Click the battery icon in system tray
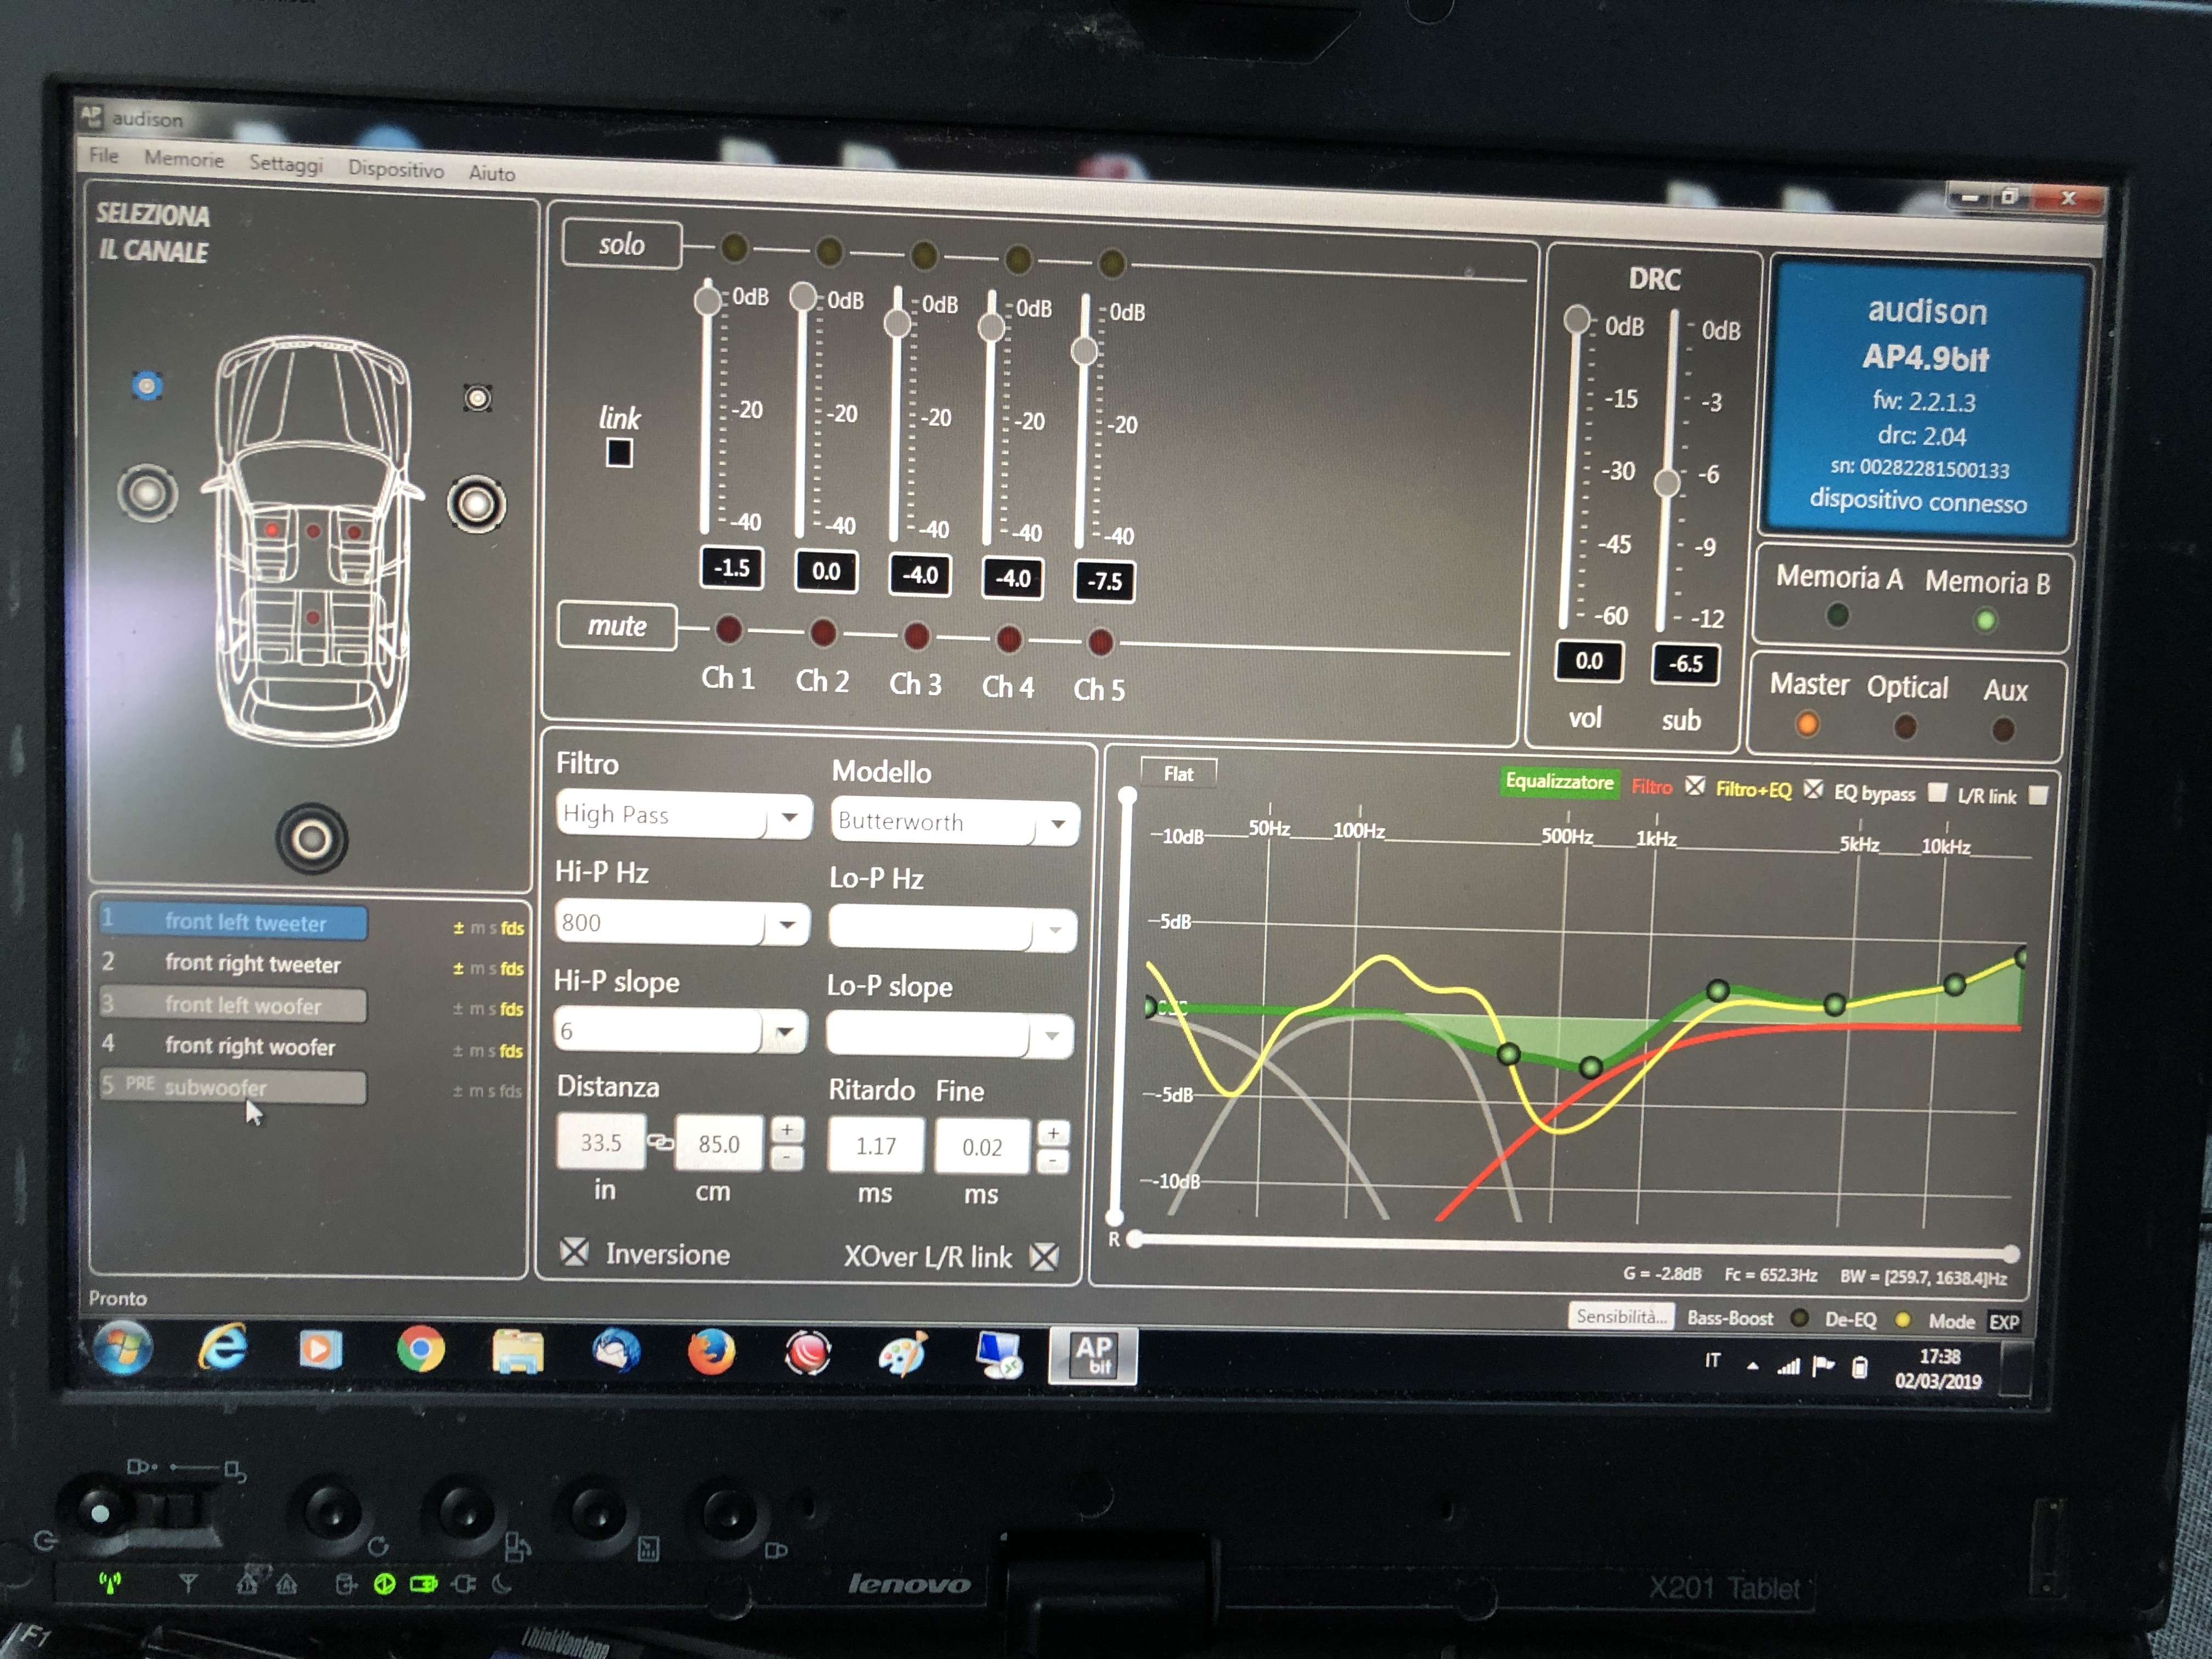The height and width of the screenshot is (1659, 2212). [x=1859, y=1366]
